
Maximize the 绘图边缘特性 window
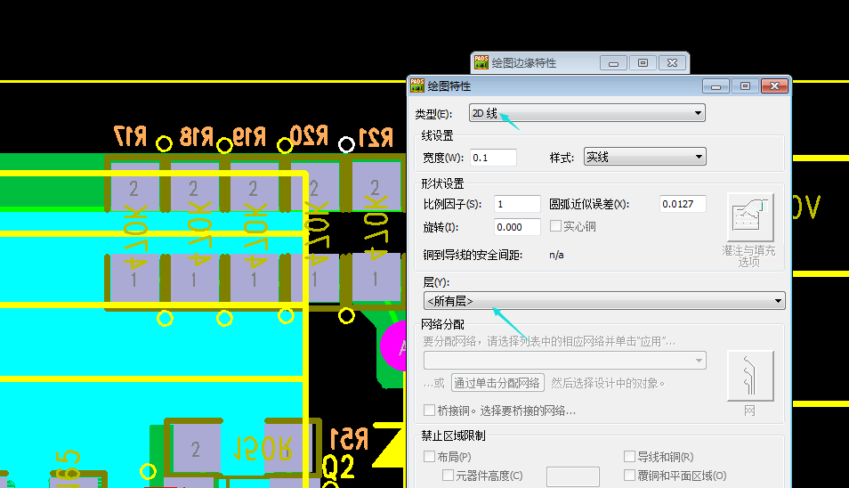[643, 63]
